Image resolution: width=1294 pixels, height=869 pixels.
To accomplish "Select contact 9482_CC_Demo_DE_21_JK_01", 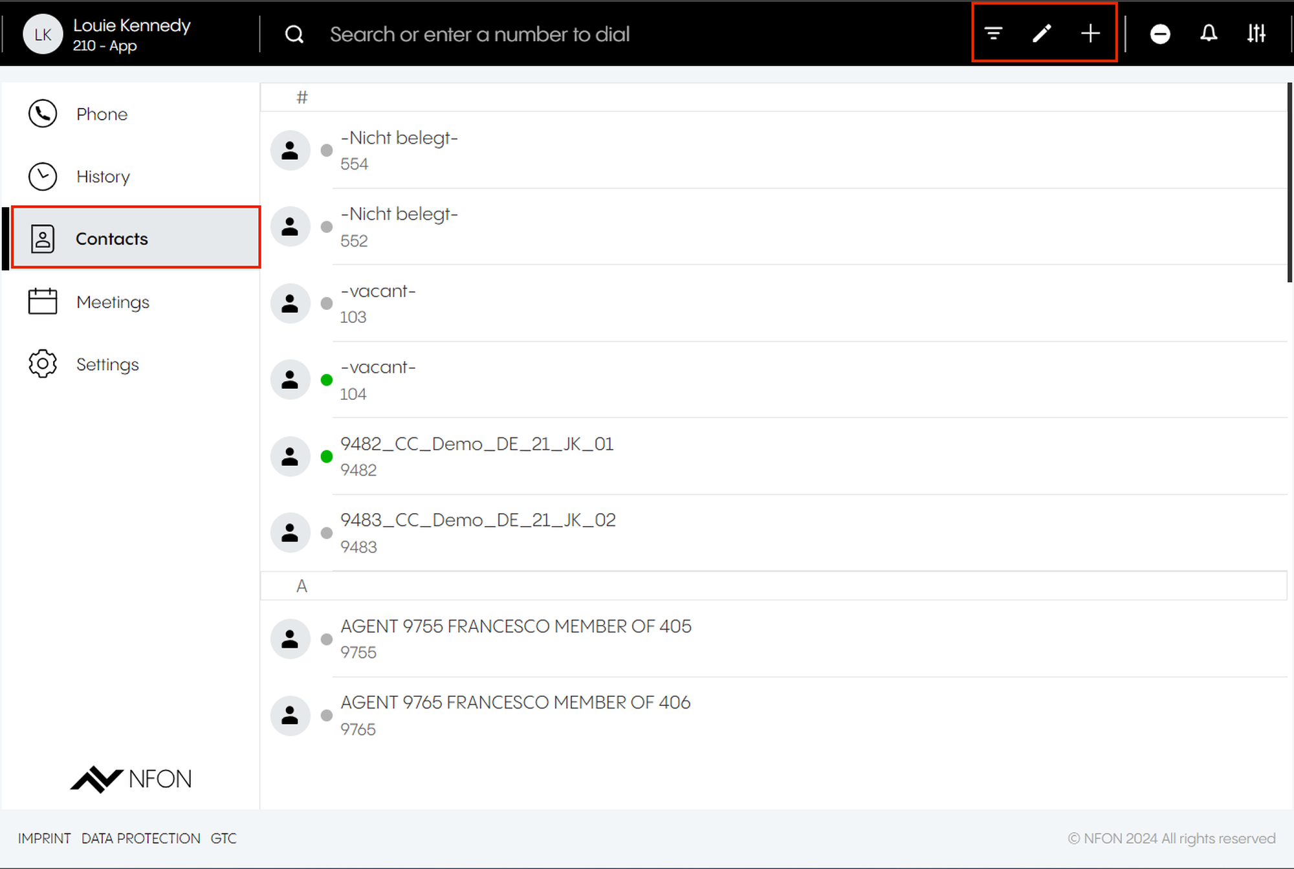I will click(477, 456).
